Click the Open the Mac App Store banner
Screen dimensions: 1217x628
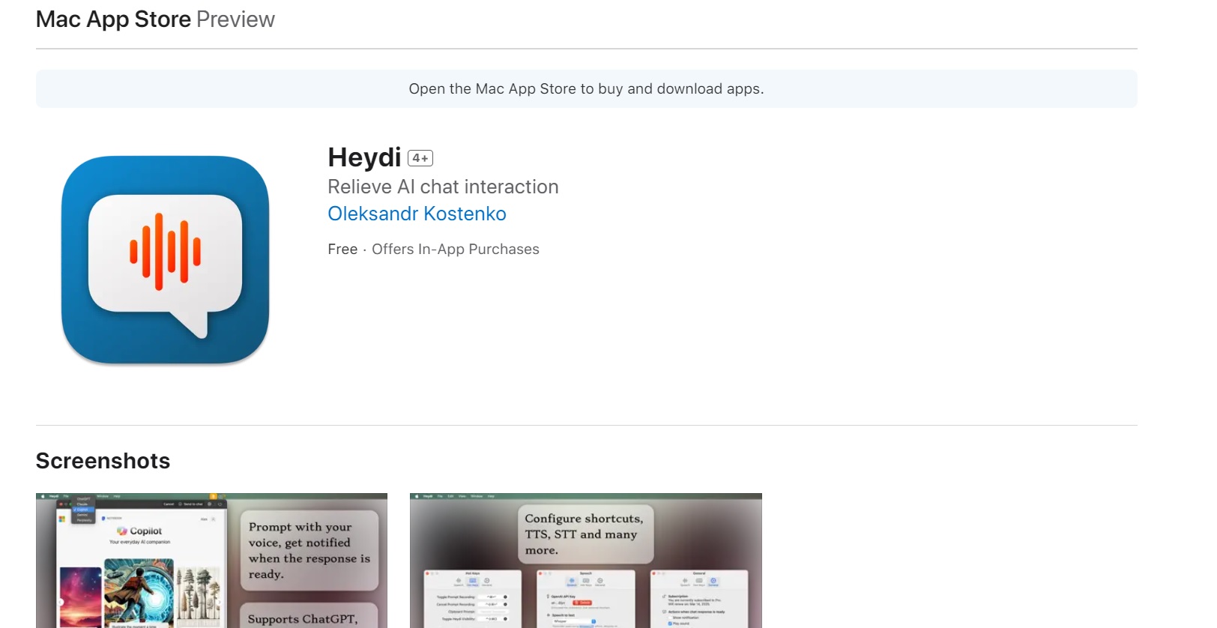click(586, 88)
